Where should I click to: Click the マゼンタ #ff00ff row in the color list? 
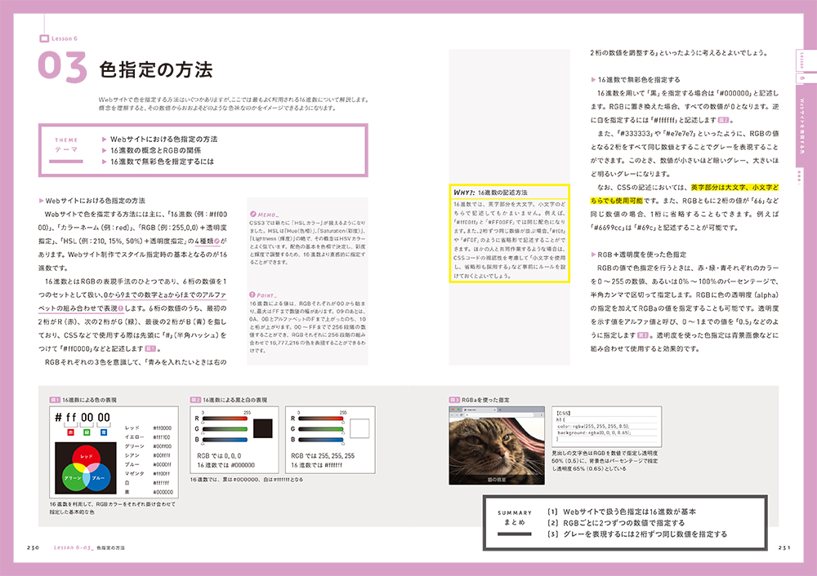click(x=148, y=473)
